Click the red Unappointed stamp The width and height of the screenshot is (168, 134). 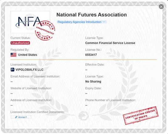click(45, 30)
